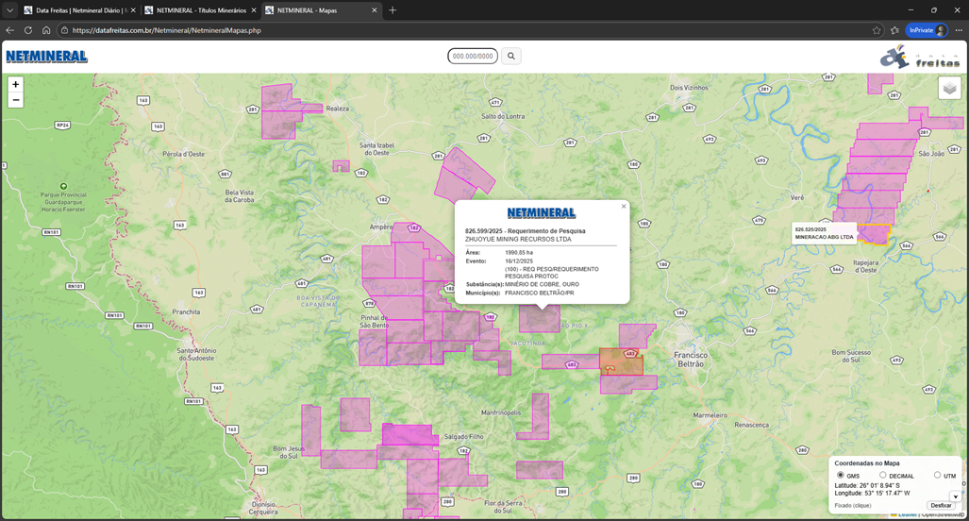This screenshot has width=969, height=521.
Task: Zoom out of the map
Action: pyautogui.click(x=16, y=100)
